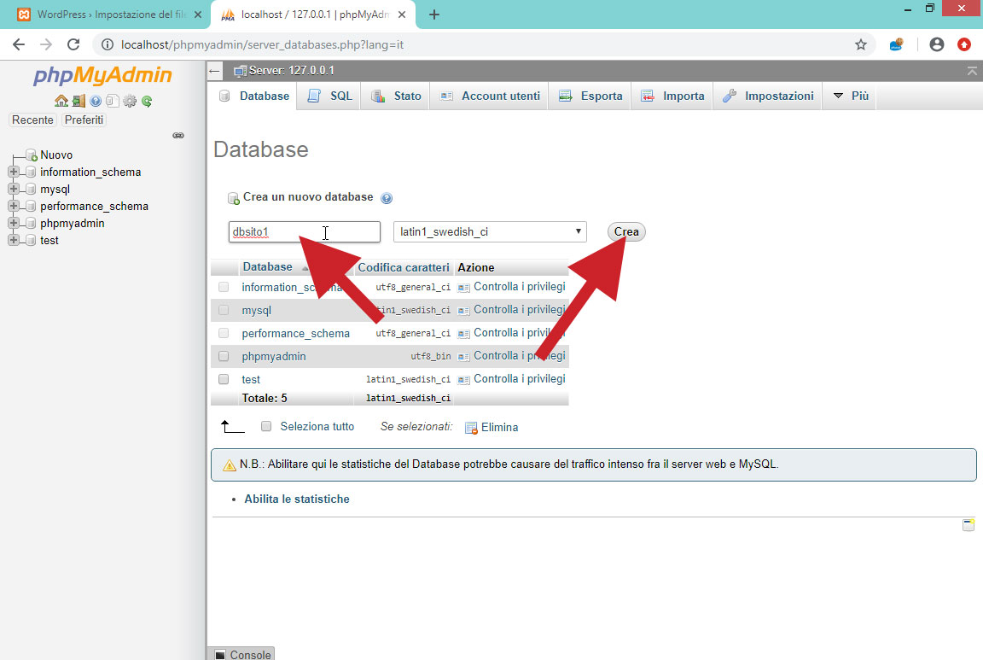The height and width of the screenshot is (660, 983).
Task: Select Nuovo in the sidebar tree
Action: pos(56,155)
